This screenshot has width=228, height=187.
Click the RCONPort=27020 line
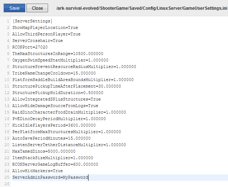coord(30,47)
